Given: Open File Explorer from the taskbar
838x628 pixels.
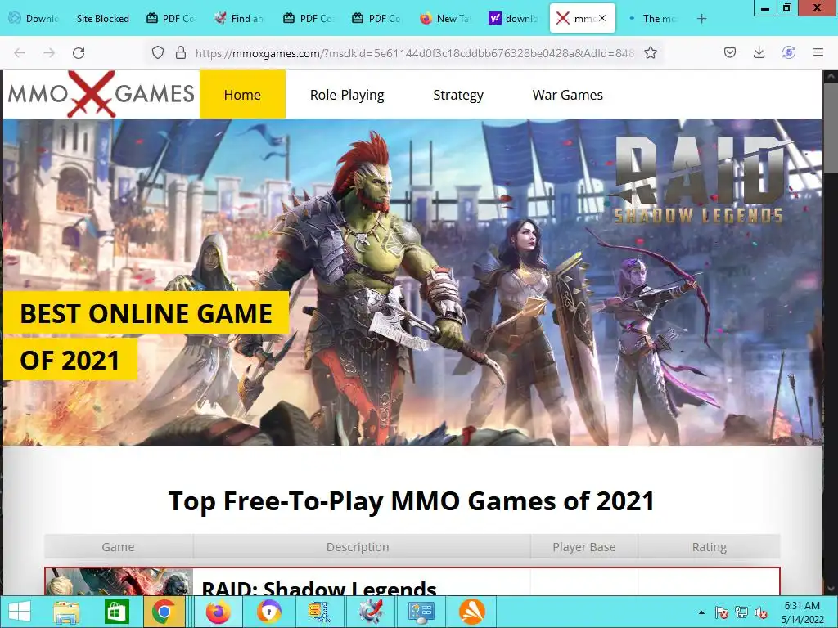Looking at the screenshot, I should [x=66, y=612].
